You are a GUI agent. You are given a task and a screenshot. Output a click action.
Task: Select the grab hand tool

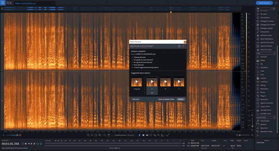[108, 135]
